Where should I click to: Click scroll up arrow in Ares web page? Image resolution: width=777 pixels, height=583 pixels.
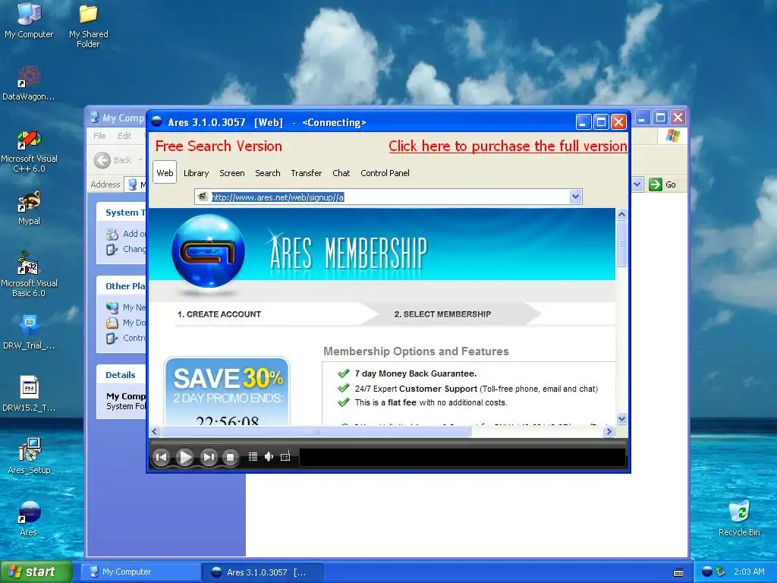point(621,214)
